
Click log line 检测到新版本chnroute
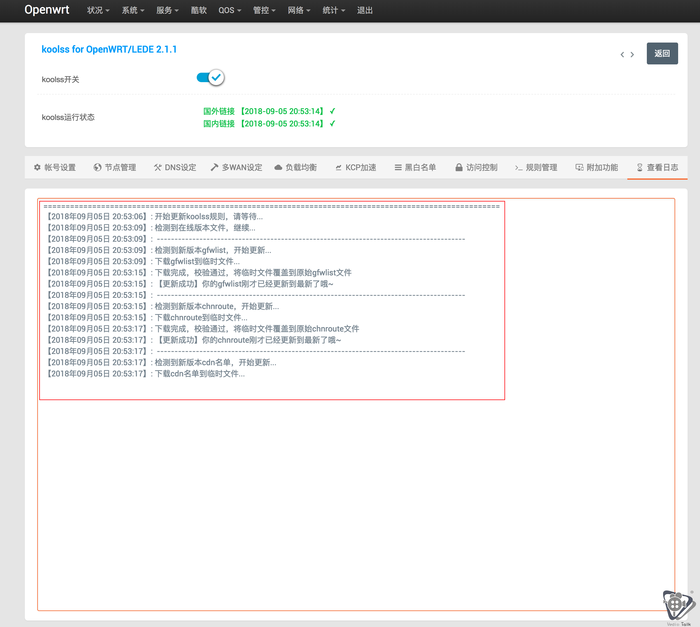click(162, 306)
